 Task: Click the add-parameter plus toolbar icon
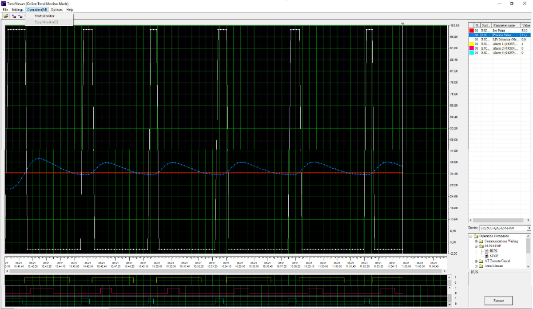click(x=14, y=16)
